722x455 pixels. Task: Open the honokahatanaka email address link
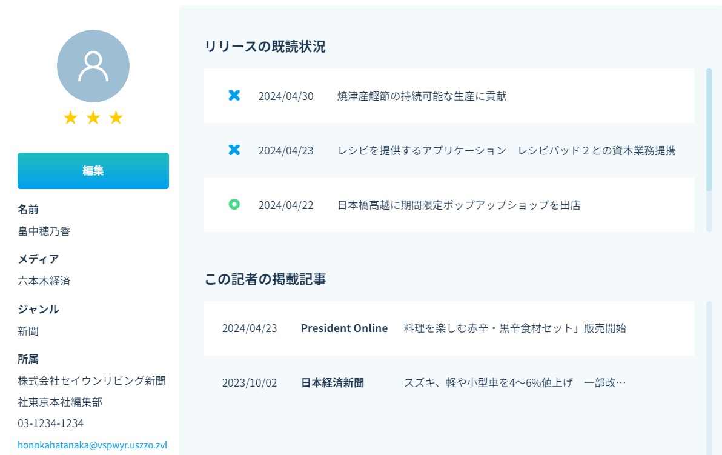pos(92,445)
